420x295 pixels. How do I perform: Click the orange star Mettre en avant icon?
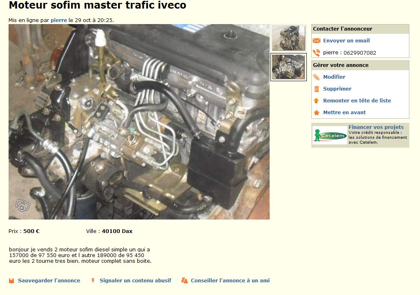(x=316, y=113)
